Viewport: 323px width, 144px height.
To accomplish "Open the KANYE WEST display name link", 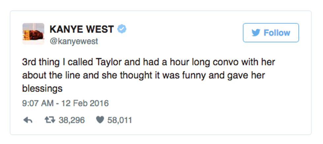I will click(81, 29).
